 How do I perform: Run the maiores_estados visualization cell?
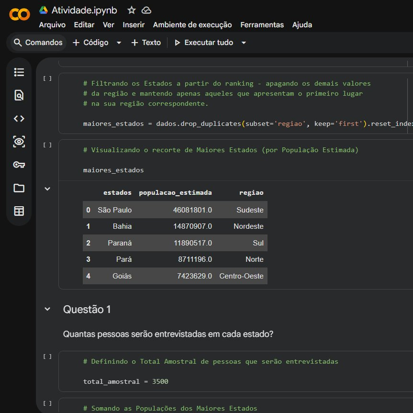tap(47, 145)
